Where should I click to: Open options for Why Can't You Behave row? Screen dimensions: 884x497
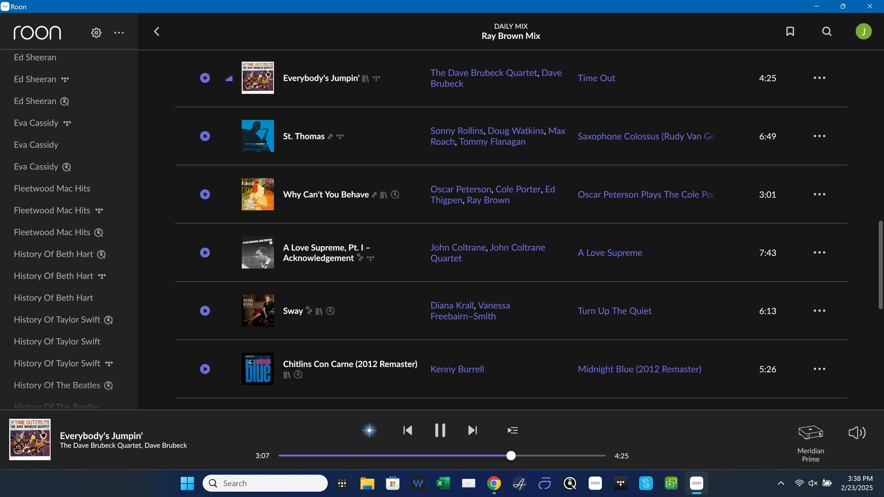click(819, 194)
